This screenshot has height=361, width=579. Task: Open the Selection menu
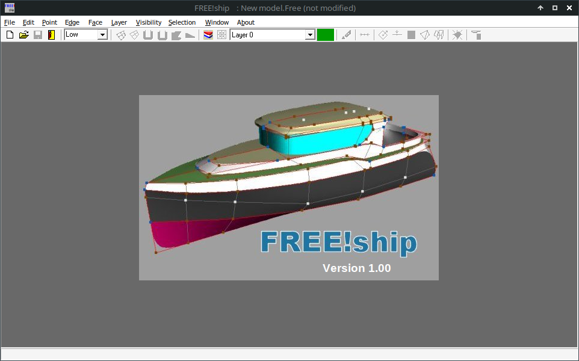(182, 22)
